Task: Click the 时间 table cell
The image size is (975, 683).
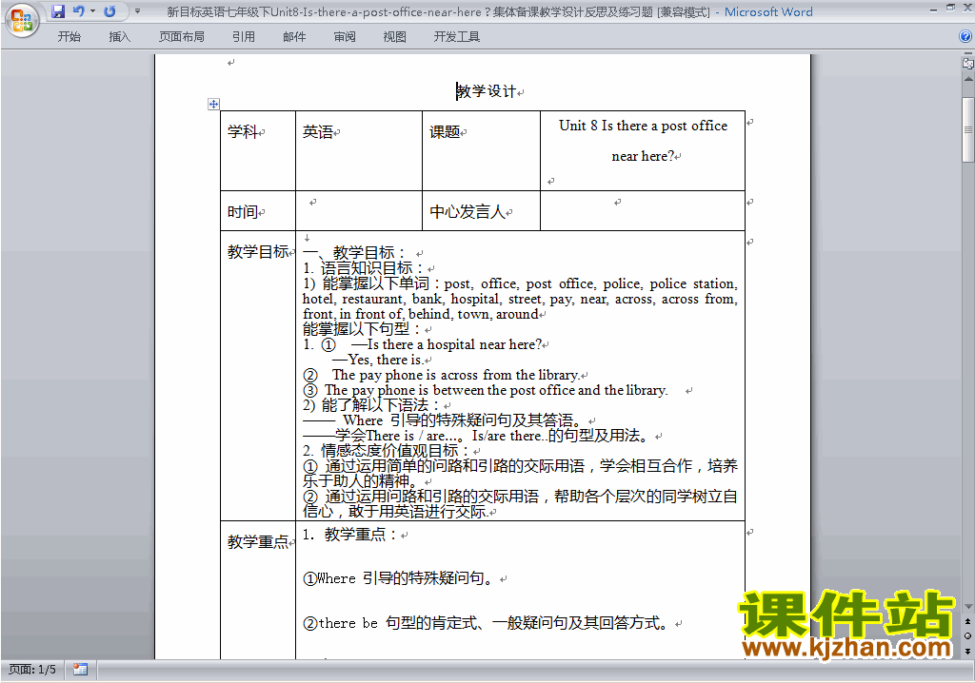Action: click(257, 210)
